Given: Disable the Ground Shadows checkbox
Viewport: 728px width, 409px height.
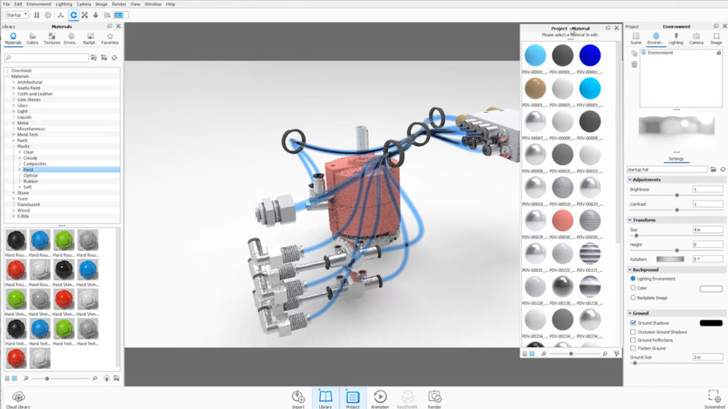Looking at the screenshot, I should (633, 323).
